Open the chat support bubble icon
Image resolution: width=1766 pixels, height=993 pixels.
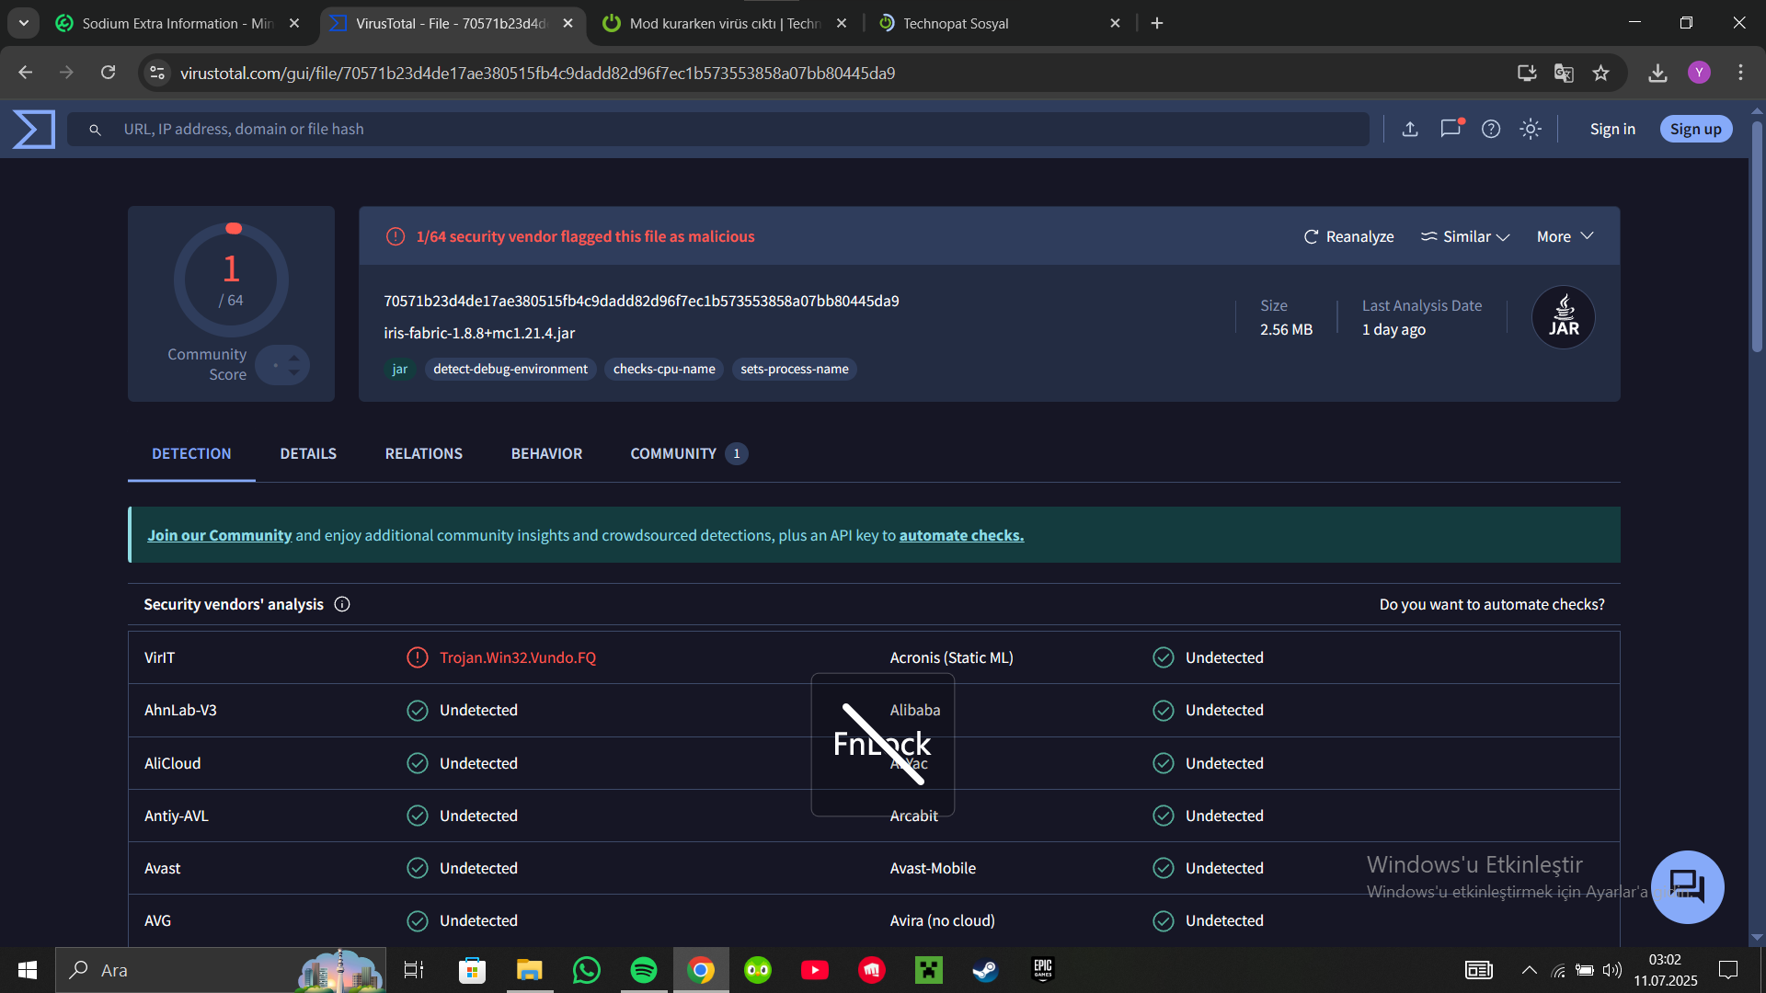pyautogui.click(x=1687, y=886)
